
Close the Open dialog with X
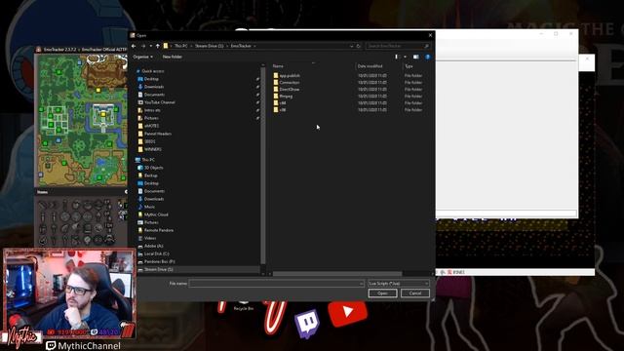[x=430, y=35]
